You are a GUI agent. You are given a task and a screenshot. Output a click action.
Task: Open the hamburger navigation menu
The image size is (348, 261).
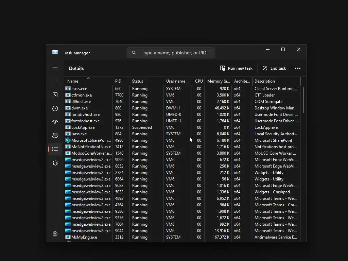tap(55, 68)
